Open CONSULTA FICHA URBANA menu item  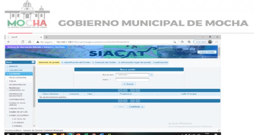click(x=17, y=104)
